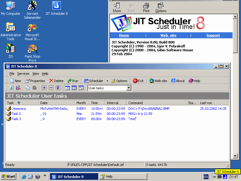The width and height of the screenshot is (241, 181).
Task: Click the save-with-red-arrow icon
Action: (18, 88)
